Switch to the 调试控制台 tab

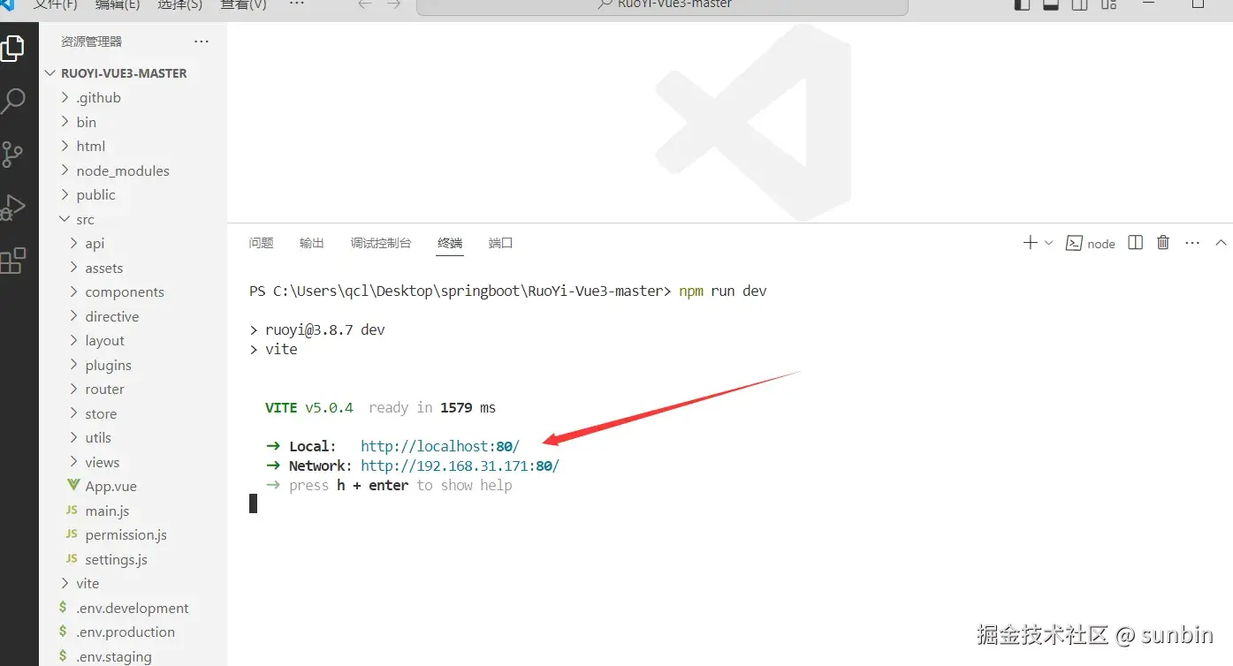coord(381,243)
